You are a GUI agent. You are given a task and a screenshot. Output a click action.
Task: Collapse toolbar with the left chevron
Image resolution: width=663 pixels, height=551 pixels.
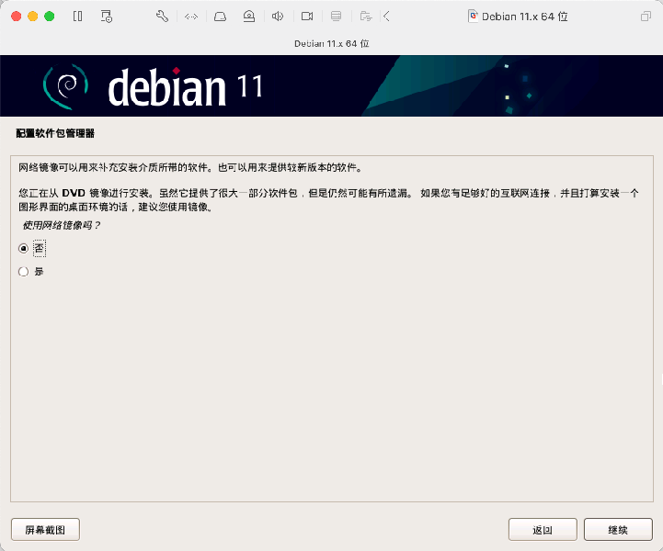[x=386, y=17]
